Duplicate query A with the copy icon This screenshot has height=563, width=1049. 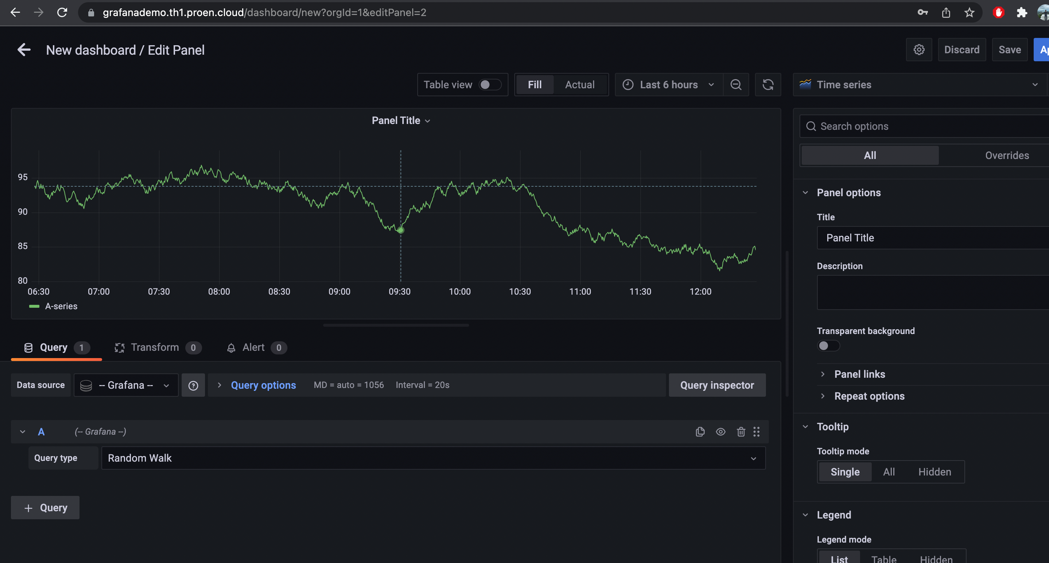point(700,431)
